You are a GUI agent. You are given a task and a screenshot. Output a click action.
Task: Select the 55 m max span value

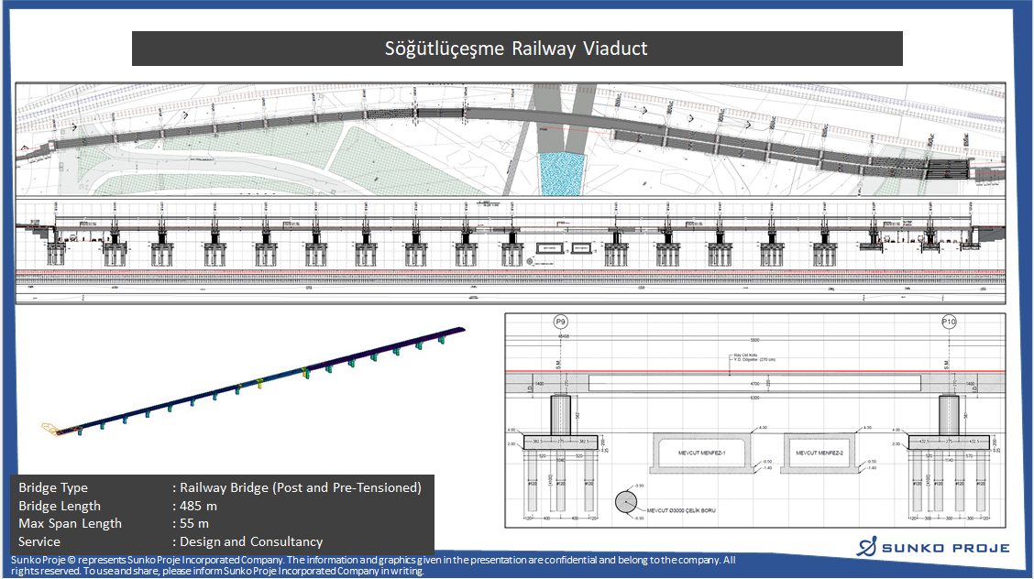coord(194,524)
